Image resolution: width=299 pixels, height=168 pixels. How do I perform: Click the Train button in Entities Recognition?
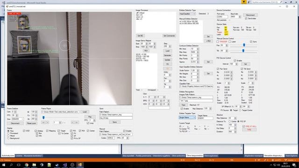click(x=184, y=105)
